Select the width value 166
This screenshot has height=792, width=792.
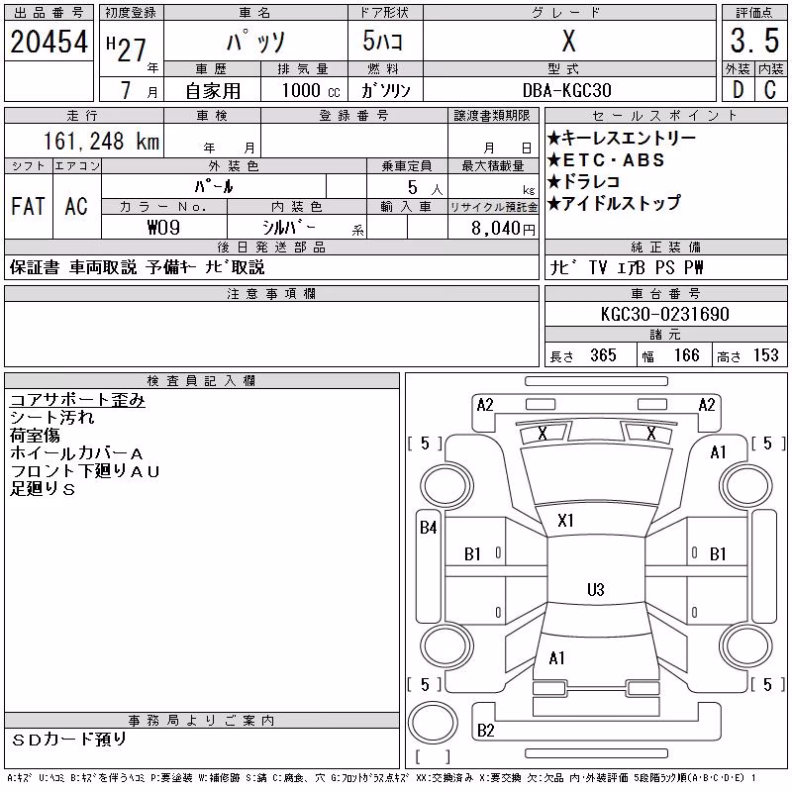tap(687, 355)
